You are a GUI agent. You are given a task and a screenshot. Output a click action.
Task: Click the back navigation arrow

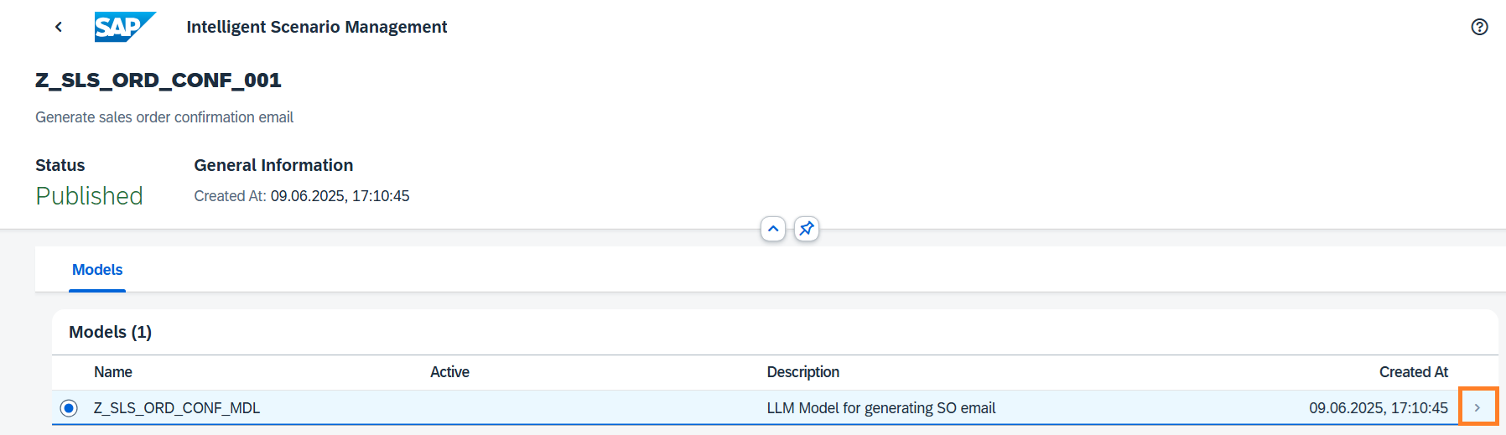(x=59, y=27)
